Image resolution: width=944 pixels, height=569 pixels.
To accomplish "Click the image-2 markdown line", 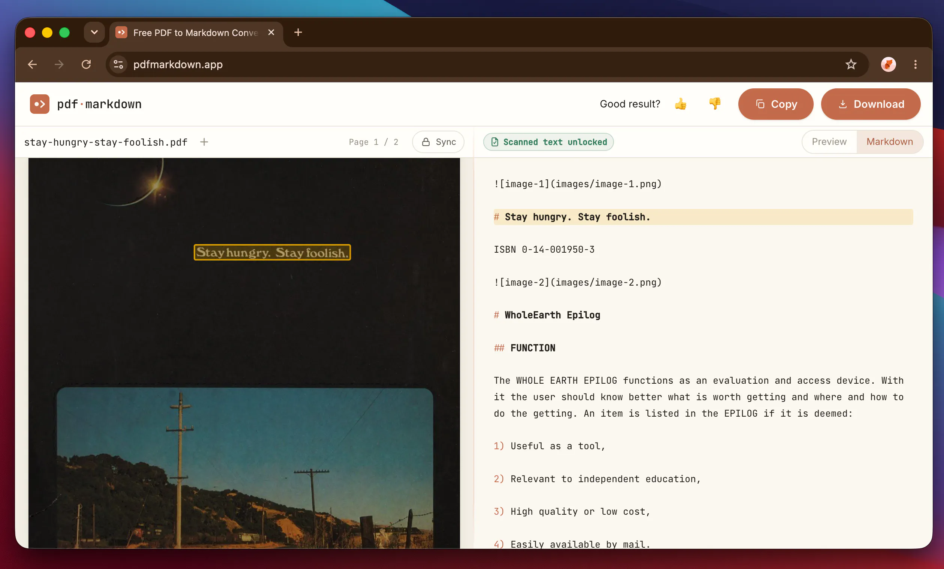I will click(577, 282).
